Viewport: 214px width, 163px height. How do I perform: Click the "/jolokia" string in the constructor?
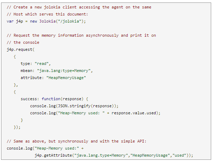(x=73, y=21)
